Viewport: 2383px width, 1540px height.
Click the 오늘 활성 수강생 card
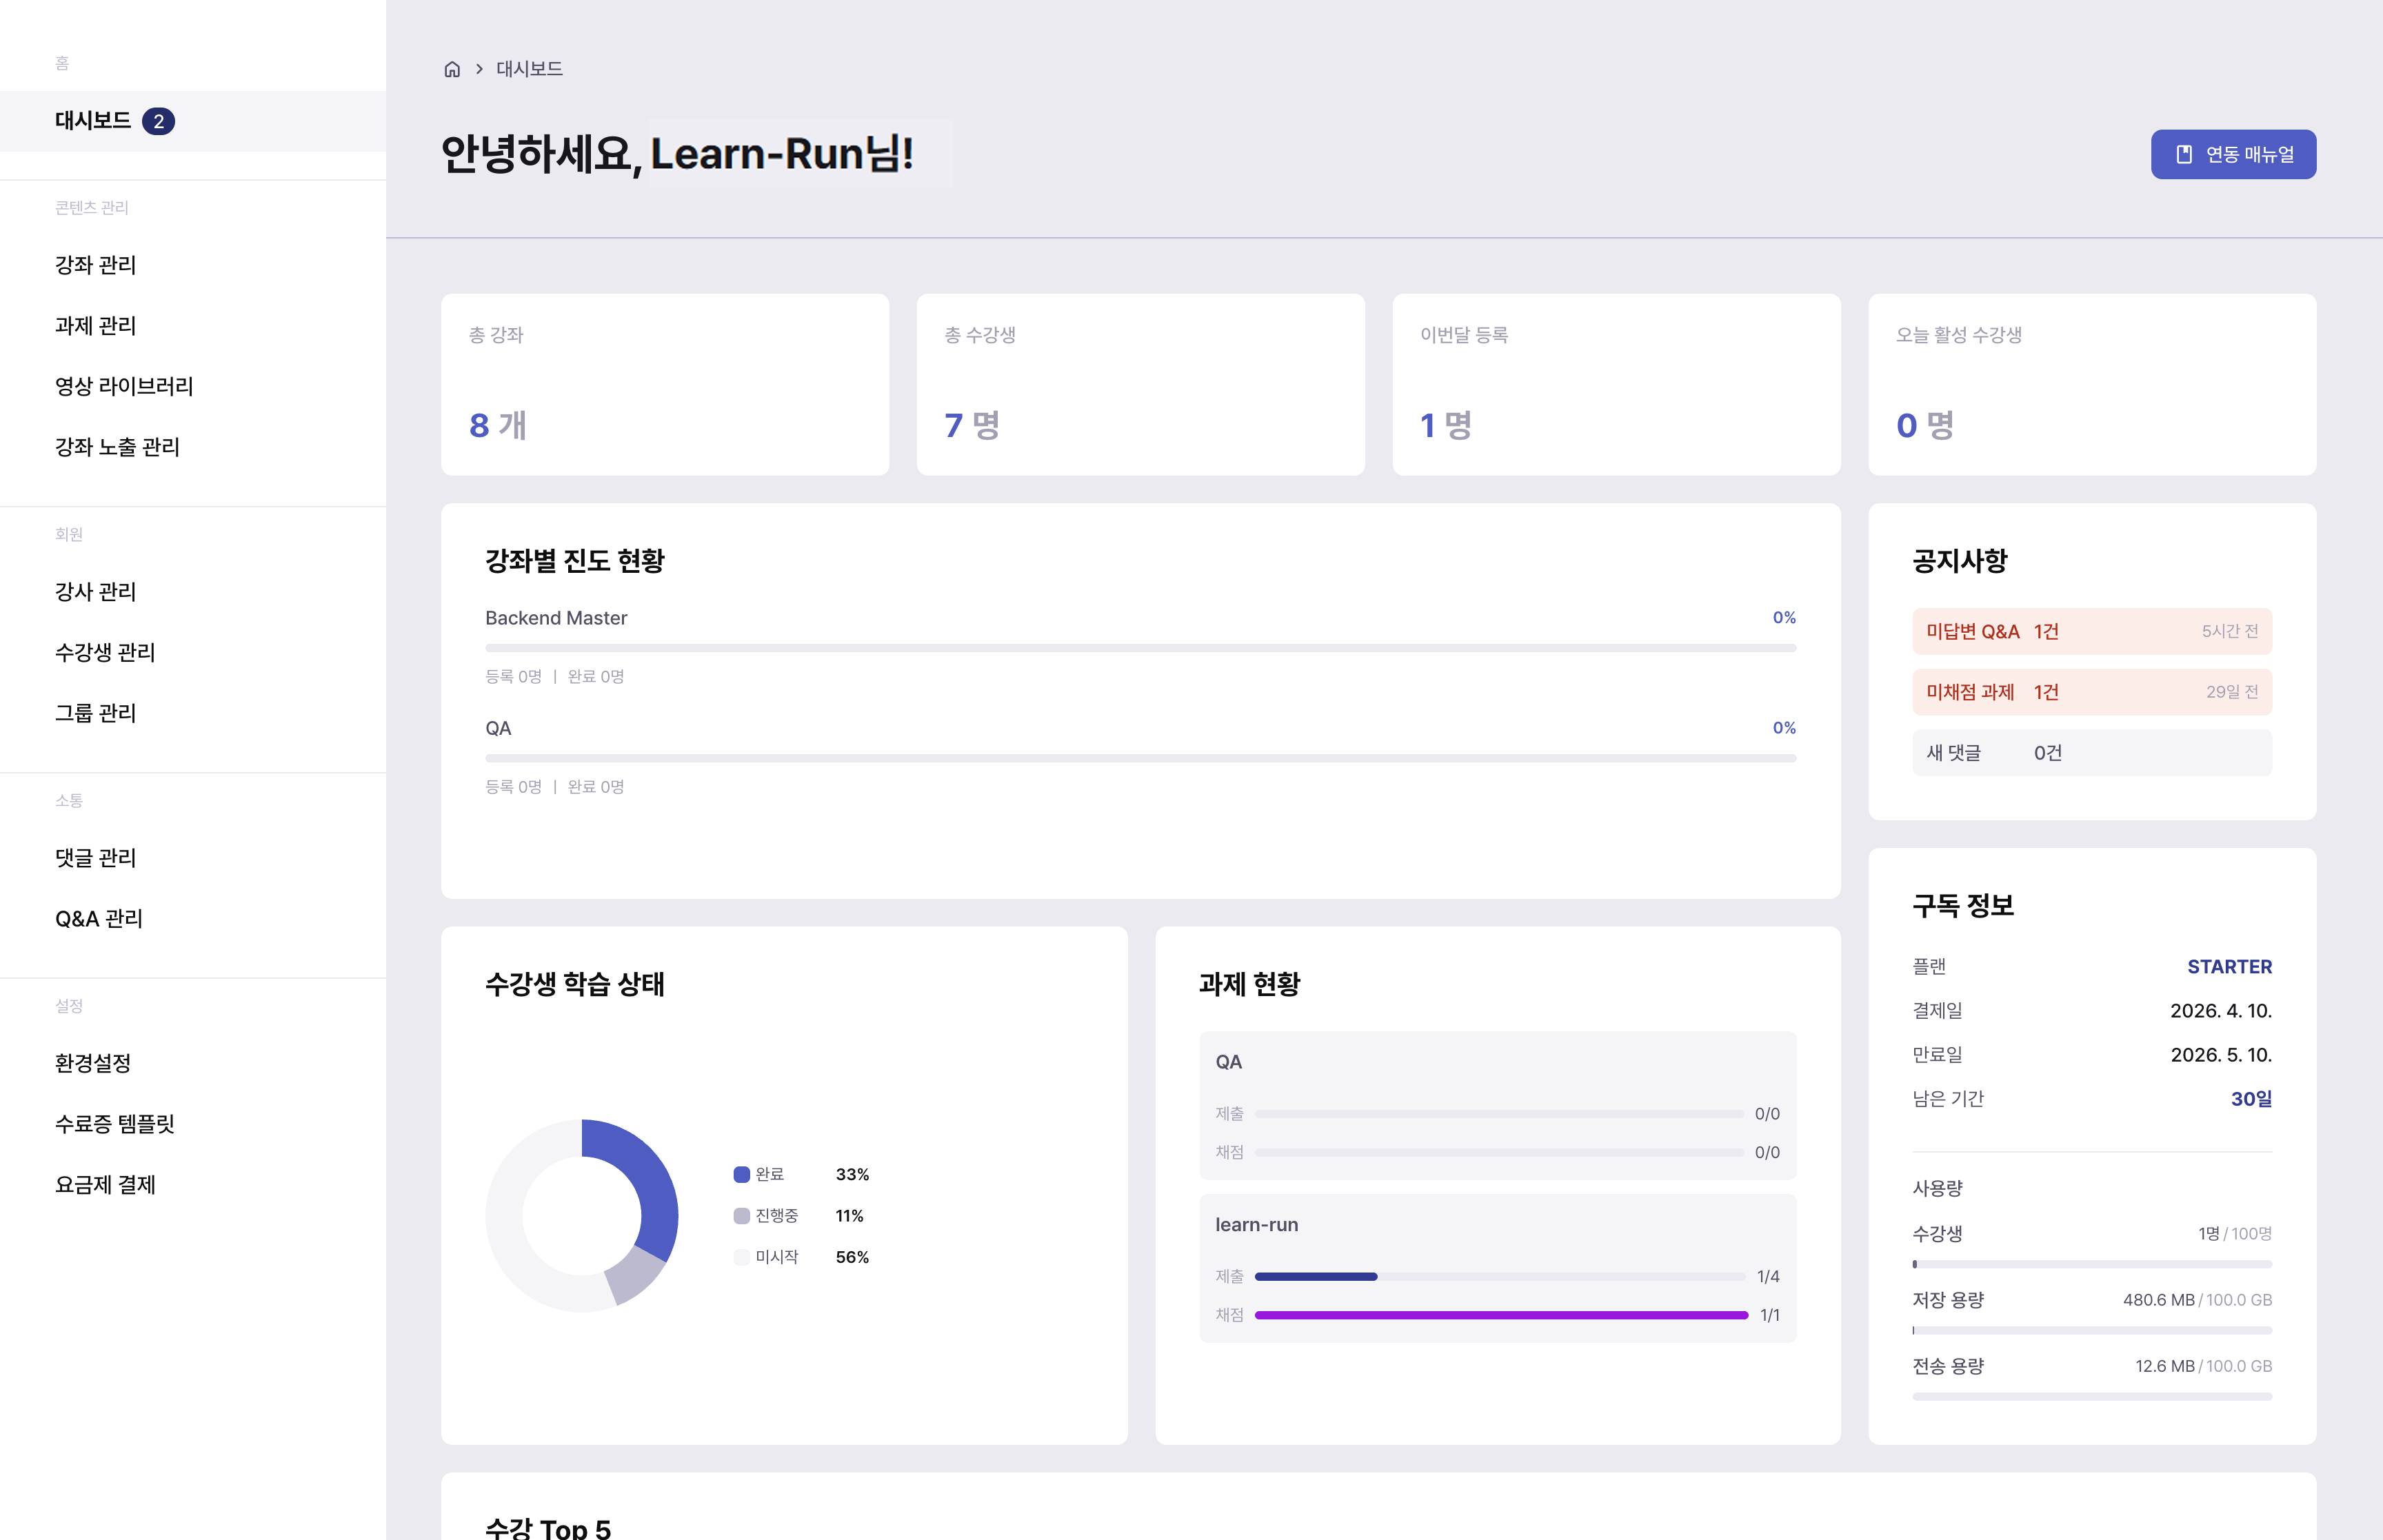click(2092, 384)
